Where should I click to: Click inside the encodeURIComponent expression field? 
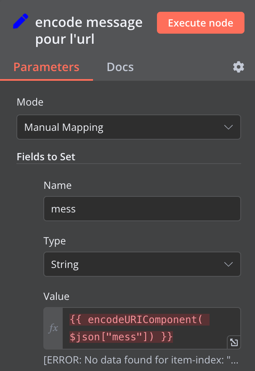point(143,328)
